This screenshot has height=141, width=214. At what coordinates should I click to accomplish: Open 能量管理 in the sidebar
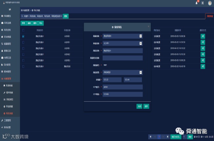(x=6, y=44)
